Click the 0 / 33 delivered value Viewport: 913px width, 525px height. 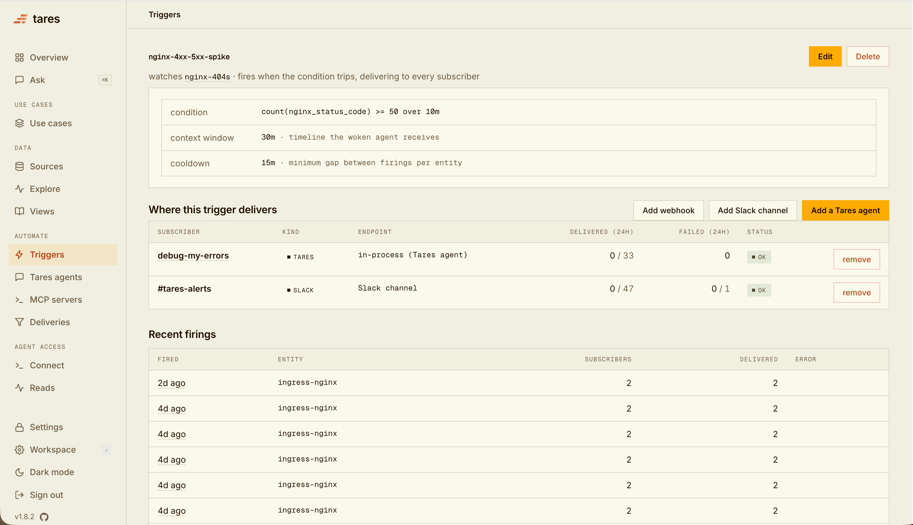[621, 256]
